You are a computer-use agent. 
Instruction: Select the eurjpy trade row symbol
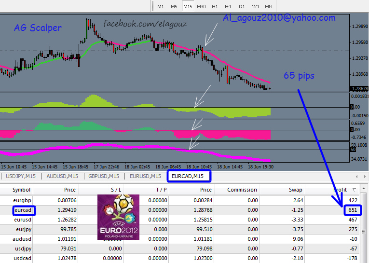(x=24, y=229)
